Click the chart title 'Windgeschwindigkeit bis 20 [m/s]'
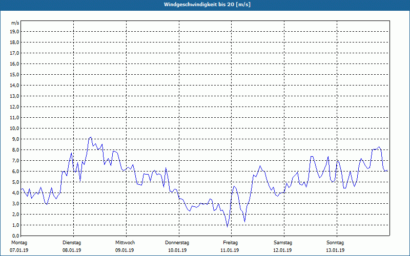 (x=207, y=5)
